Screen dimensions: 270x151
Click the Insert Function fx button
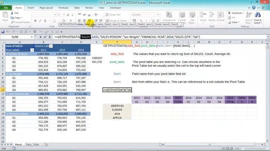coord(50,37)
